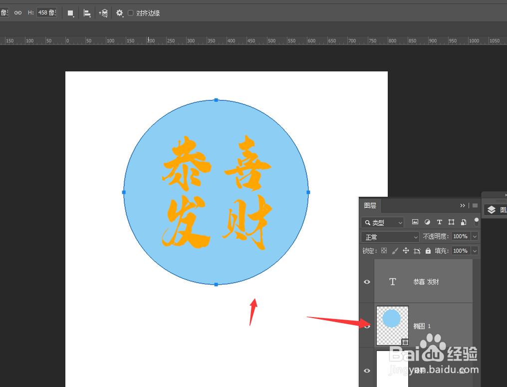The width and height of the screenshot is (507, 387).
Task: Click prevent artboard auto-nesting lock icon
Action: pos(417,251)
